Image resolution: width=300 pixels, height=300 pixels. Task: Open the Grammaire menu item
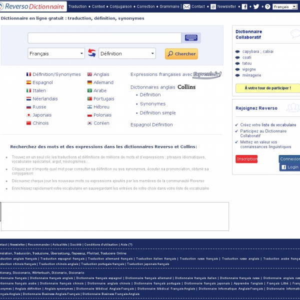(169, 6)
